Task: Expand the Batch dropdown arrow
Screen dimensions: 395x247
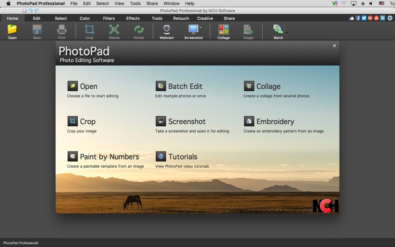Action: pos(286,32)
